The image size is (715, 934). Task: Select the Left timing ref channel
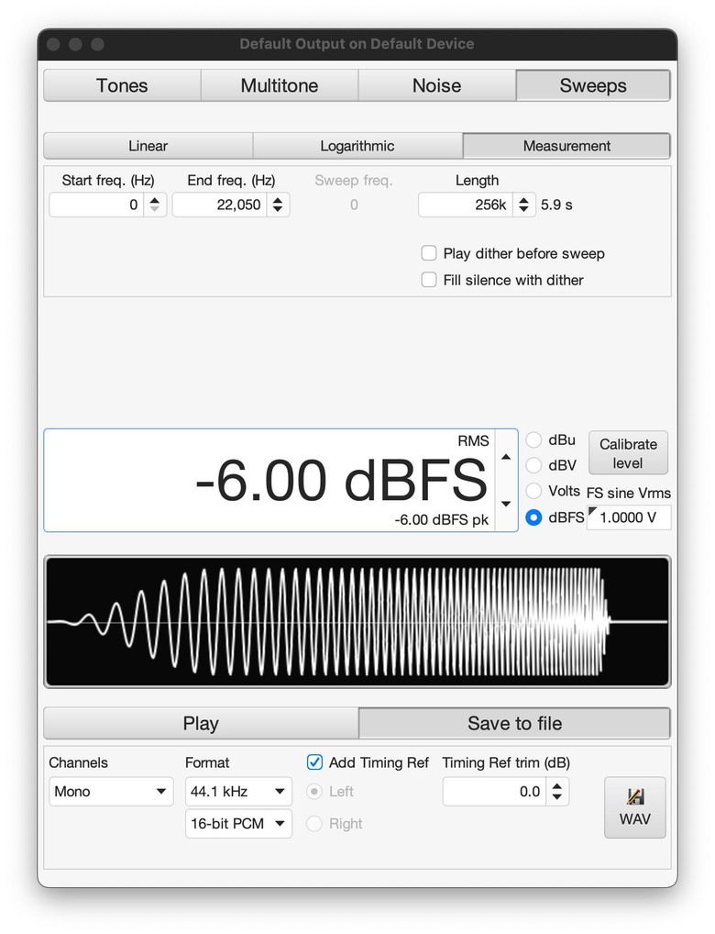313,792
